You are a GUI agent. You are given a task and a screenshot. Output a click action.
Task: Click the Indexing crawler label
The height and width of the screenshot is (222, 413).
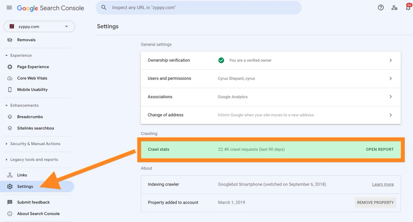(x=163, y=184)
